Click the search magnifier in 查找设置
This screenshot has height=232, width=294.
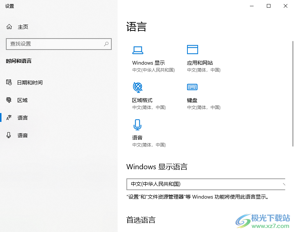[106, 44]
